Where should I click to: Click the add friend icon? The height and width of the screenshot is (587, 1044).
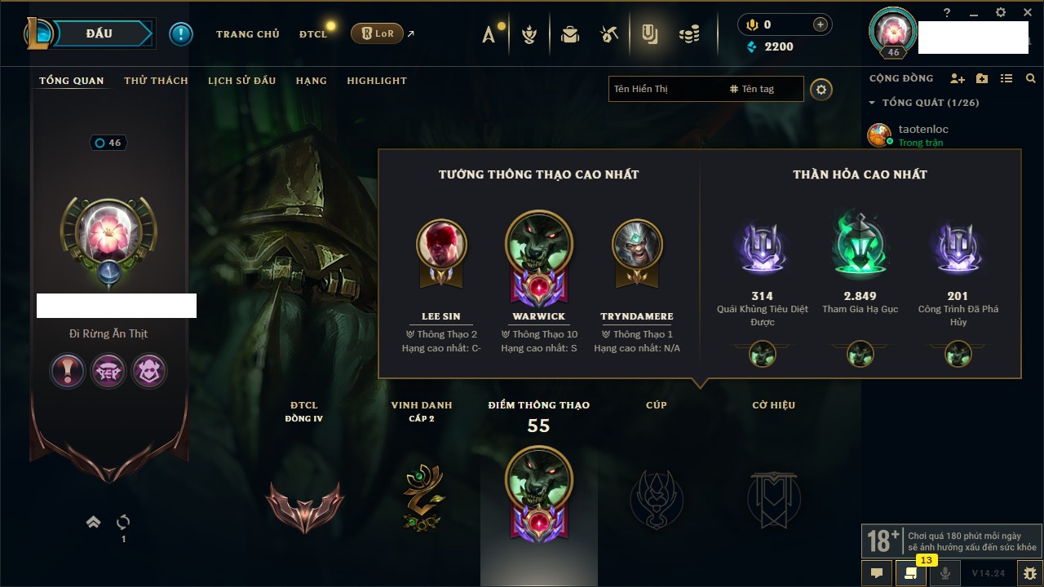click(x=958, y=78)
